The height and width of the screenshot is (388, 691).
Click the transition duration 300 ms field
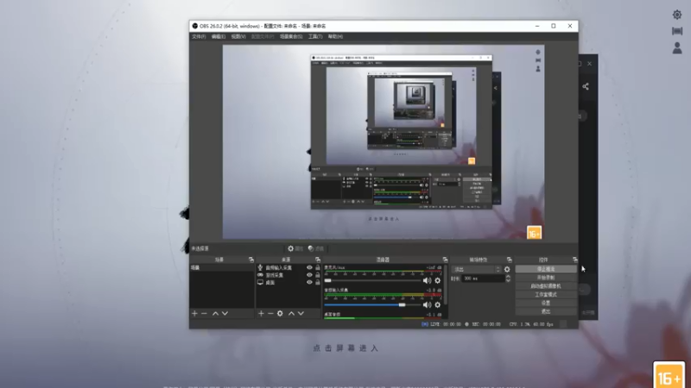[x=483, y=278]
